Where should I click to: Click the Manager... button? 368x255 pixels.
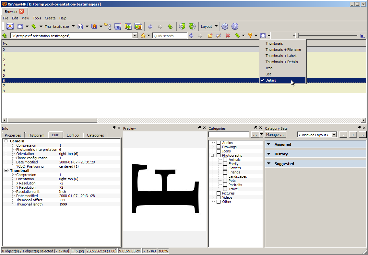click(x=275, y=135)
